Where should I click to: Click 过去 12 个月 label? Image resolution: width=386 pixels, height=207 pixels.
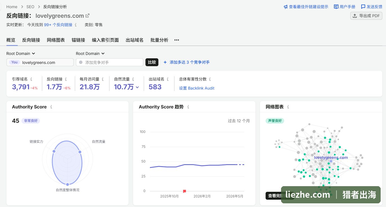click(x=239, y=121)
